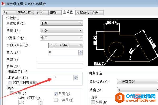Increase the 舍入 value with up arrow
Image resolution: width=158 pixels, height=105 pixels.
pos(81,51)
